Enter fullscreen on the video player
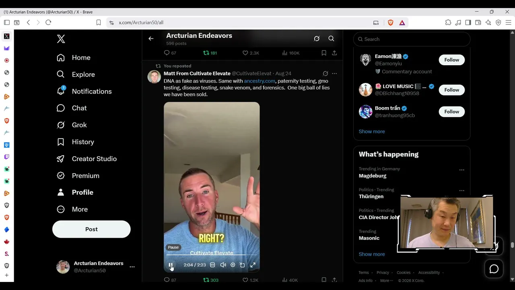The image size is (515, 290). pos(253,265)
